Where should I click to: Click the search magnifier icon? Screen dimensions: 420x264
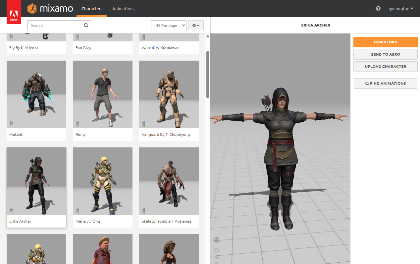tap(86, 26)
